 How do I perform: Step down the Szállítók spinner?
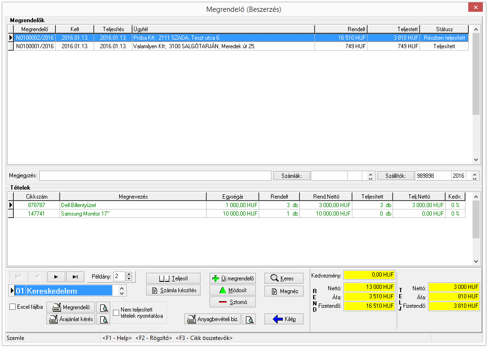coord(475,178)
